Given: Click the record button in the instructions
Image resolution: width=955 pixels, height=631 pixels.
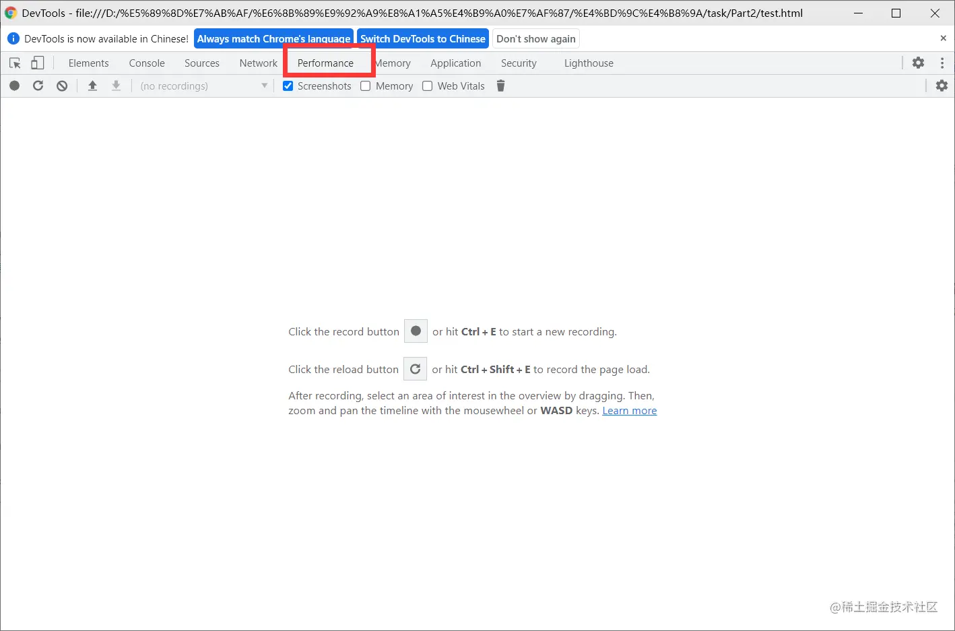Looking at the screenshot, I should pyautogui.click(x=416, y=331).
